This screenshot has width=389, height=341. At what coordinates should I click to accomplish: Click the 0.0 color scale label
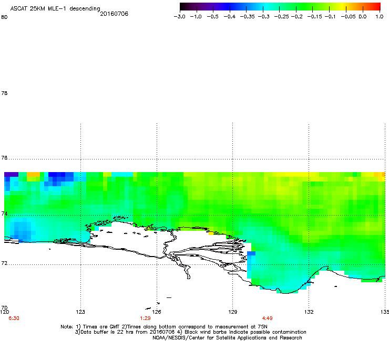tap(363, 17)
